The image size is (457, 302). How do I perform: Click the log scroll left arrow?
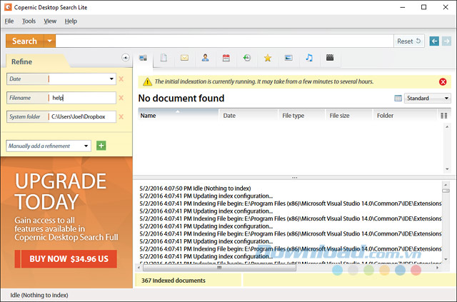point(139,268)
